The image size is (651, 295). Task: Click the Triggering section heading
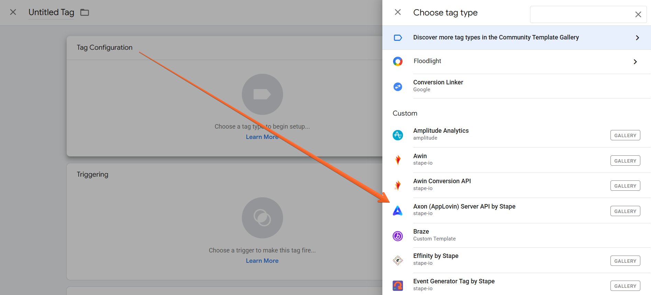point(92,174)
